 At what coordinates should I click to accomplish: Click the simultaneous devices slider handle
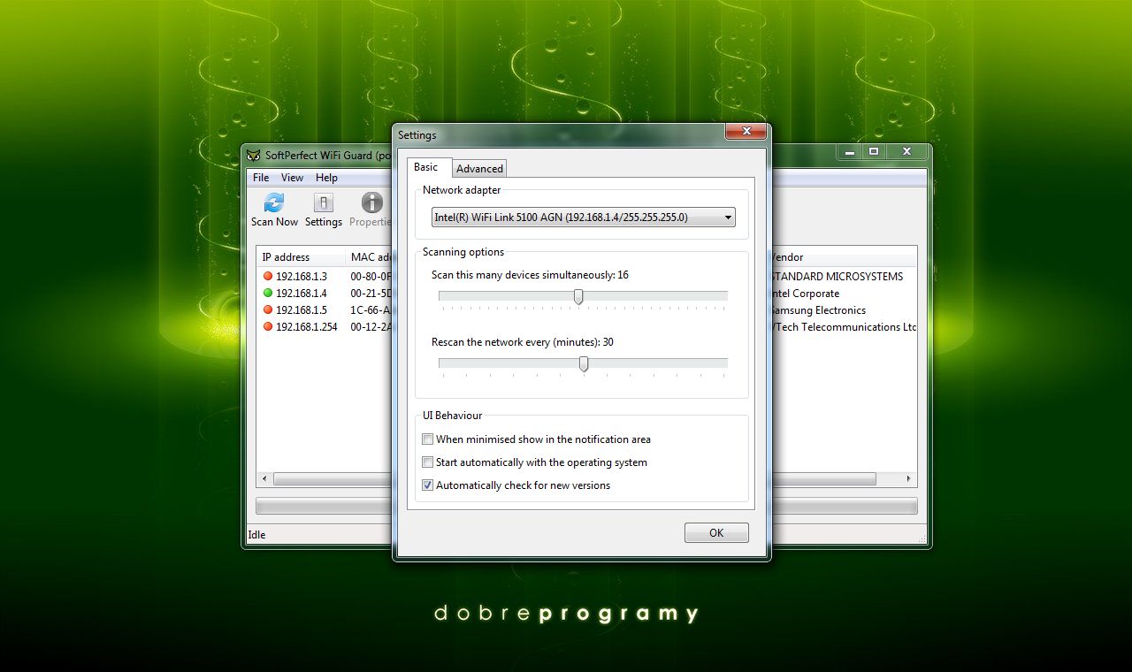pos(578,297)
